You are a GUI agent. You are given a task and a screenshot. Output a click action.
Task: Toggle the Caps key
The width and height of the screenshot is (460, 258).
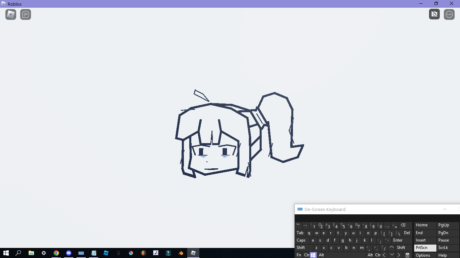click(x=302, y=241)
